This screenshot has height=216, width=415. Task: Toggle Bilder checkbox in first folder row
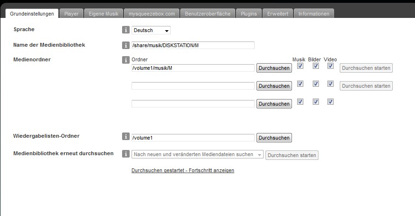[316, 66]
